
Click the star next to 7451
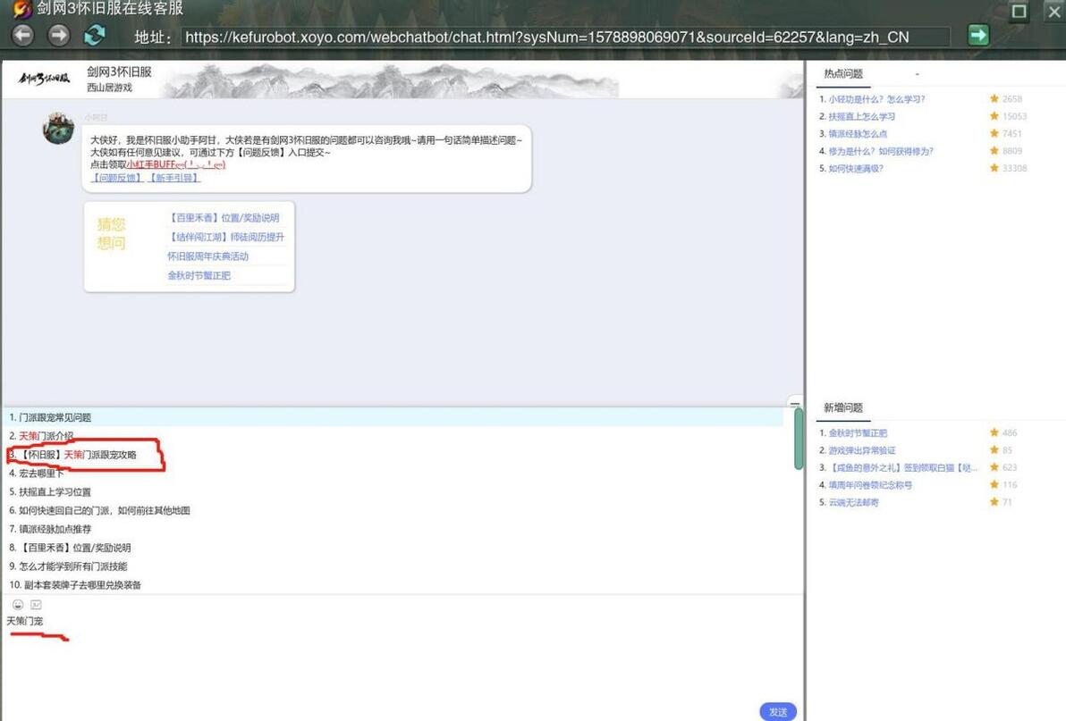[994, 133]
